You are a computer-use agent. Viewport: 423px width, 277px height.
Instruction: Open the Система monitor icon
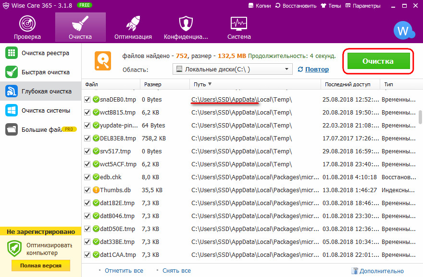239,24
